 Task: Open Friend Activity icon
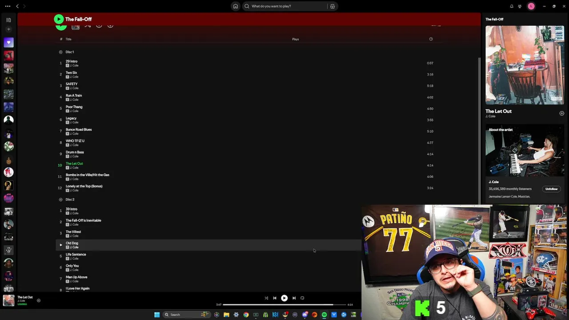(520, 6)
